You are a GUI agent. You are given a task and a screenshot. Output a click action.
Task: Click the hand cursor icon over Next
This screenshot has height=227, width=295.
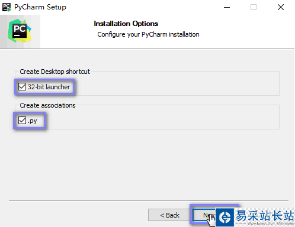tap(211, 220)
